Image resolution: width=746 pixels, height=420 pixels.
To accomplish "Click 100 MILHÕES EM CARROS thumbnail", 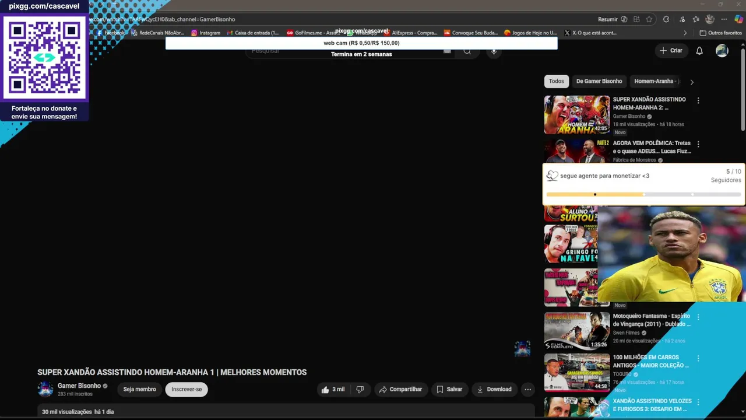I will click(x=577, y=372).
